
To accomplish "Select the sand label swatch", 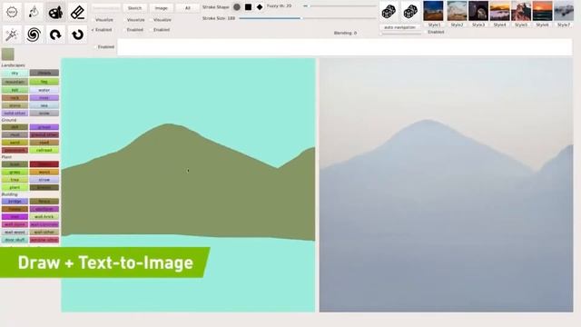I will coord(15,143).
